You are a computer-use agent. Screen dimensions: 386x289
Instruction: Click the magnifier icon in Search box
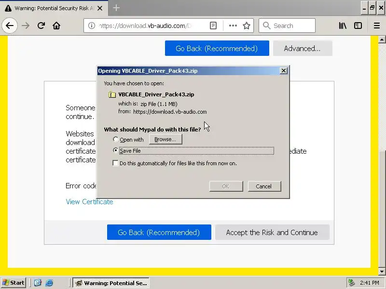[x=266, y=26]
